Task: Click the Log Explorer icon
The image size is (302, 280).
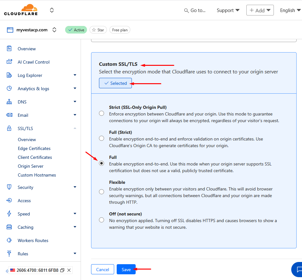Action: pyautogui.click(x=9, y=75)
